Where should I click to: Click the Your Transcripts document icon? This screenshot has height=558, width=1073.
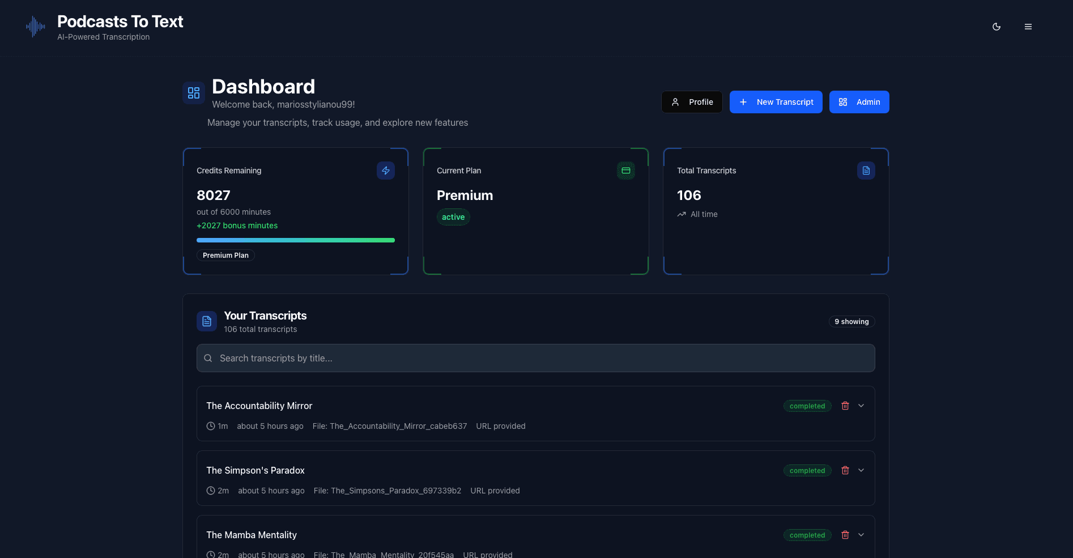pos(207,321)
